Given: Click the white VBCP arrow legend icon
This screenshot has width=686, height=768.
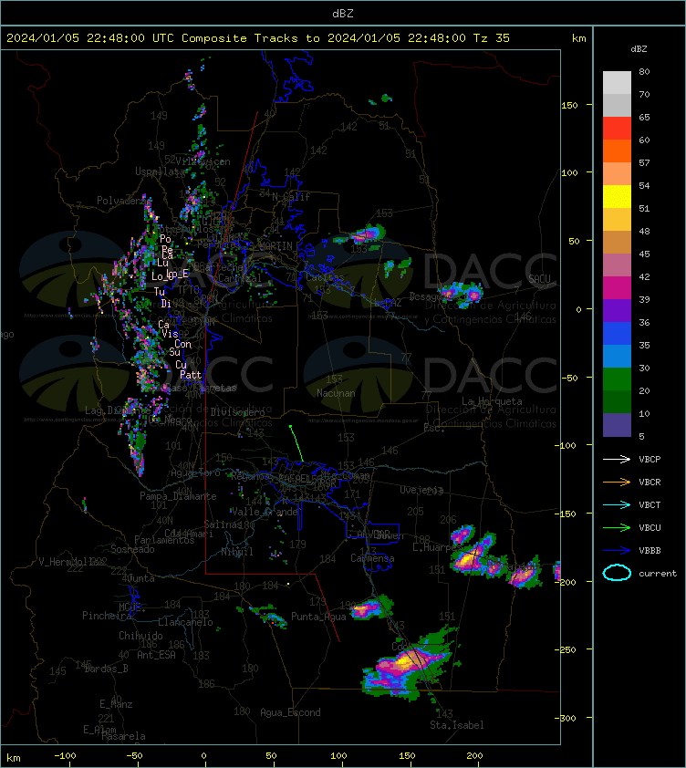Looking at the screenshot, I should tap(617, 459).
